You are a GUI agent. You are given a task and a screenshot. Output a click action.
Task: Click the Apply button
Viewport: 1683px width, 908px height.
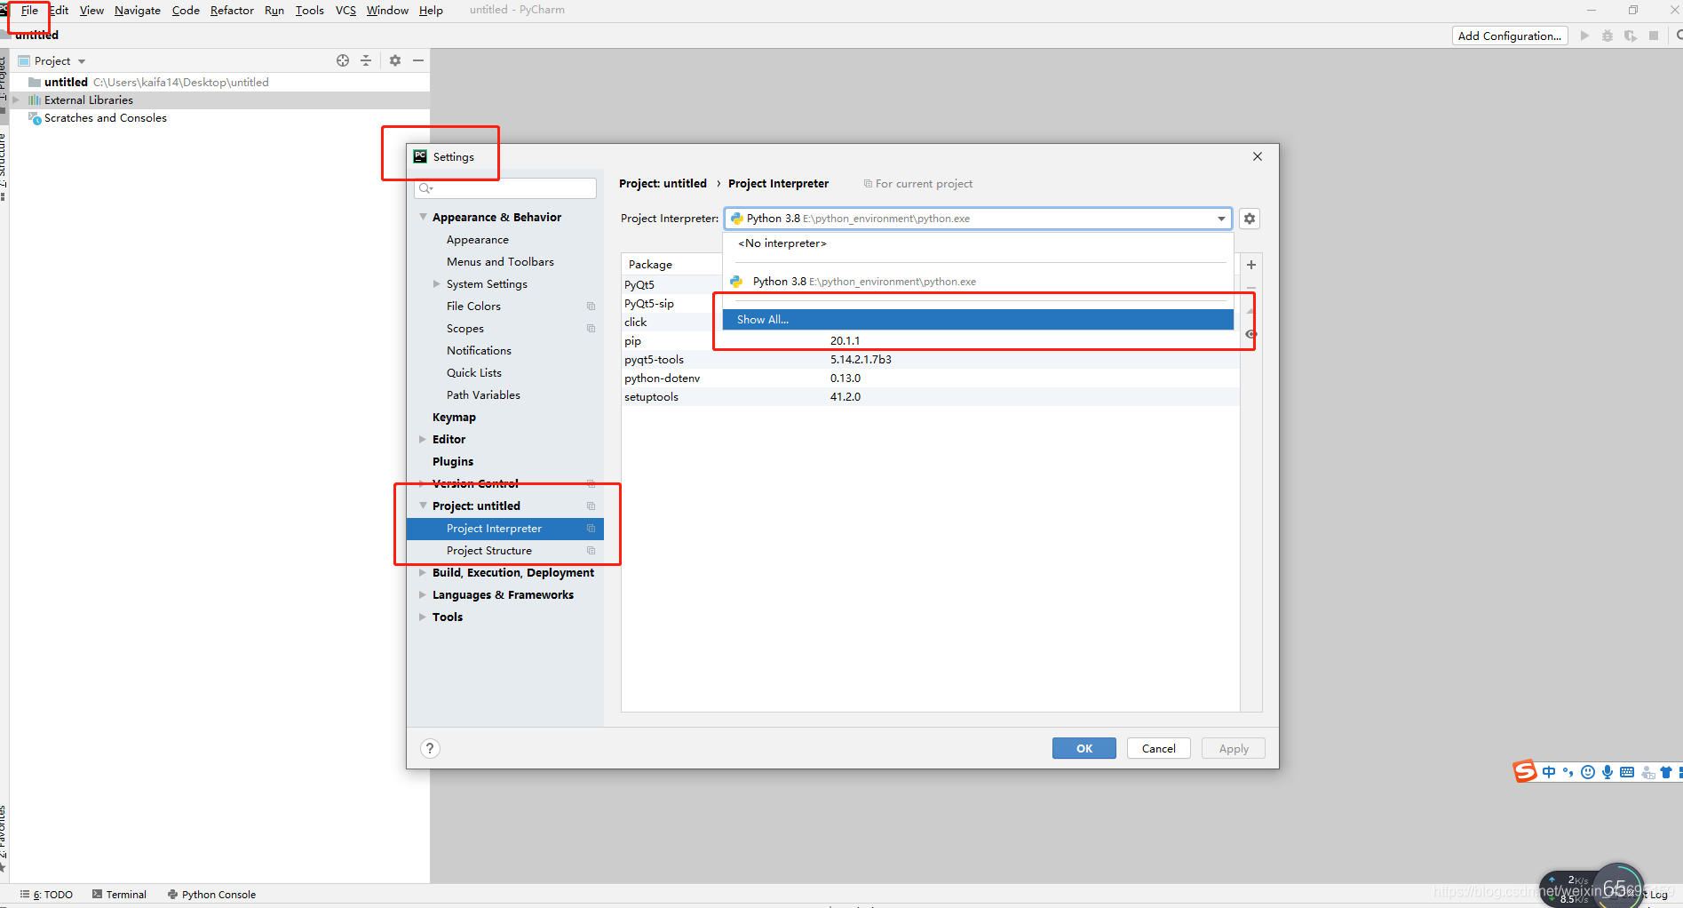point(1234,748)
